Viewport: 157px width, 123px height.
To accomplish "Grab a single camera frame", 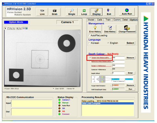I will point(54,12).
